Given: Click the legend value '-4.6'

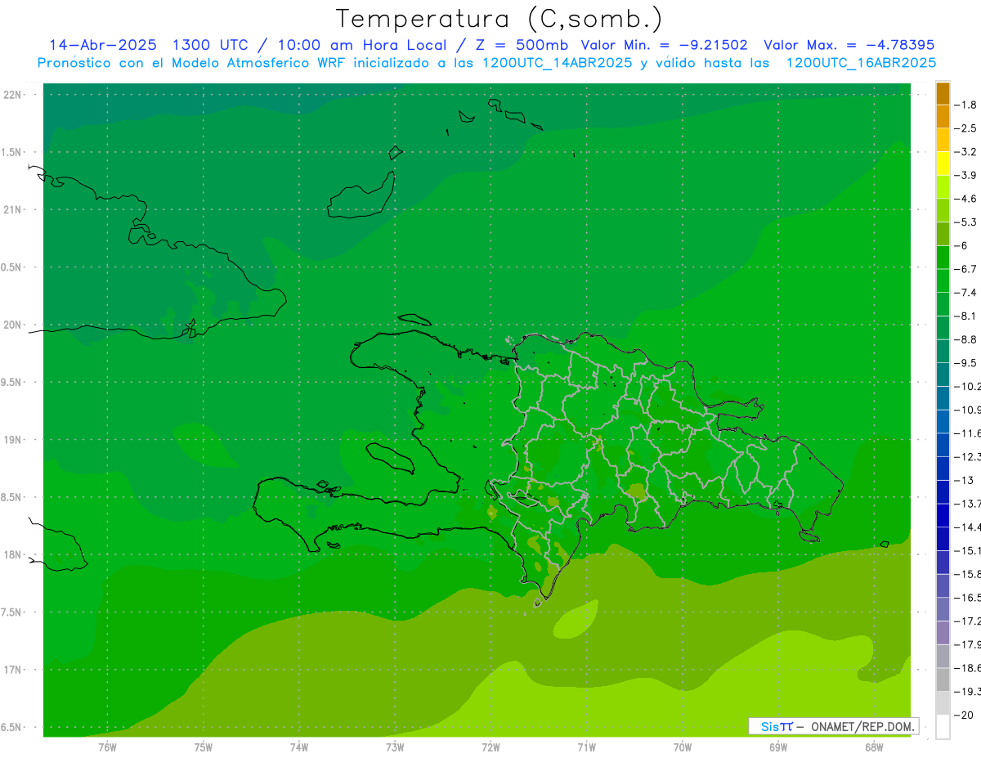Looking at the screenshot, I should click(x=965, y=199).
